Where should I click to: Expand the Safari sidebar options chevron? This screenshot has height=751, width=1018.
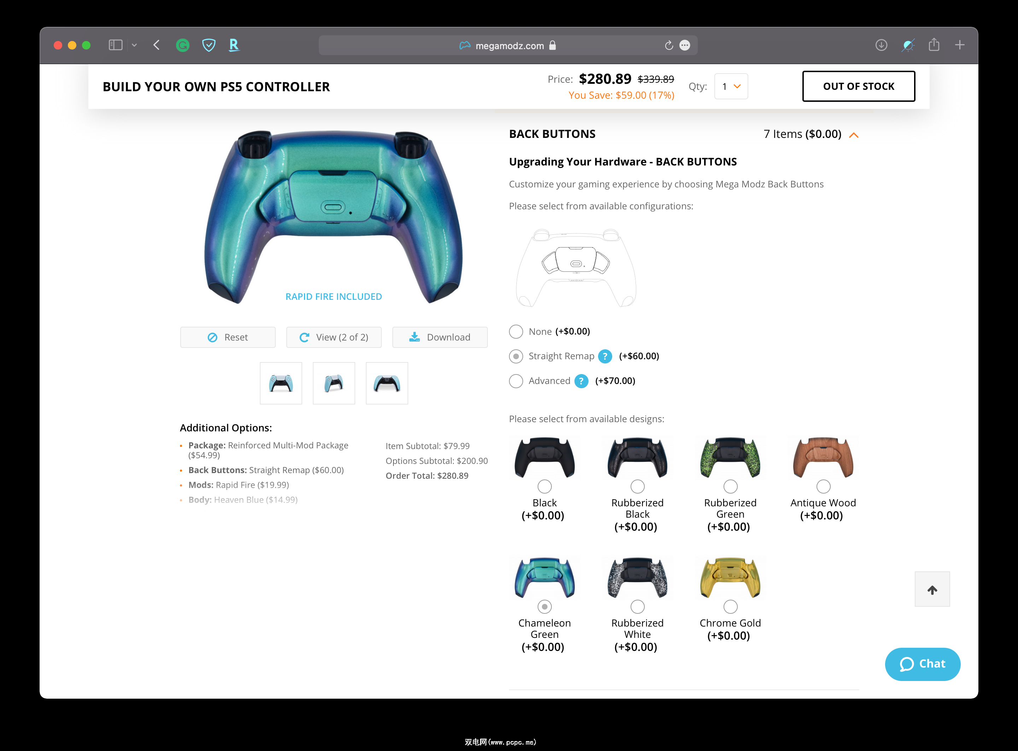pyautogui.click(x=134, y=45)
